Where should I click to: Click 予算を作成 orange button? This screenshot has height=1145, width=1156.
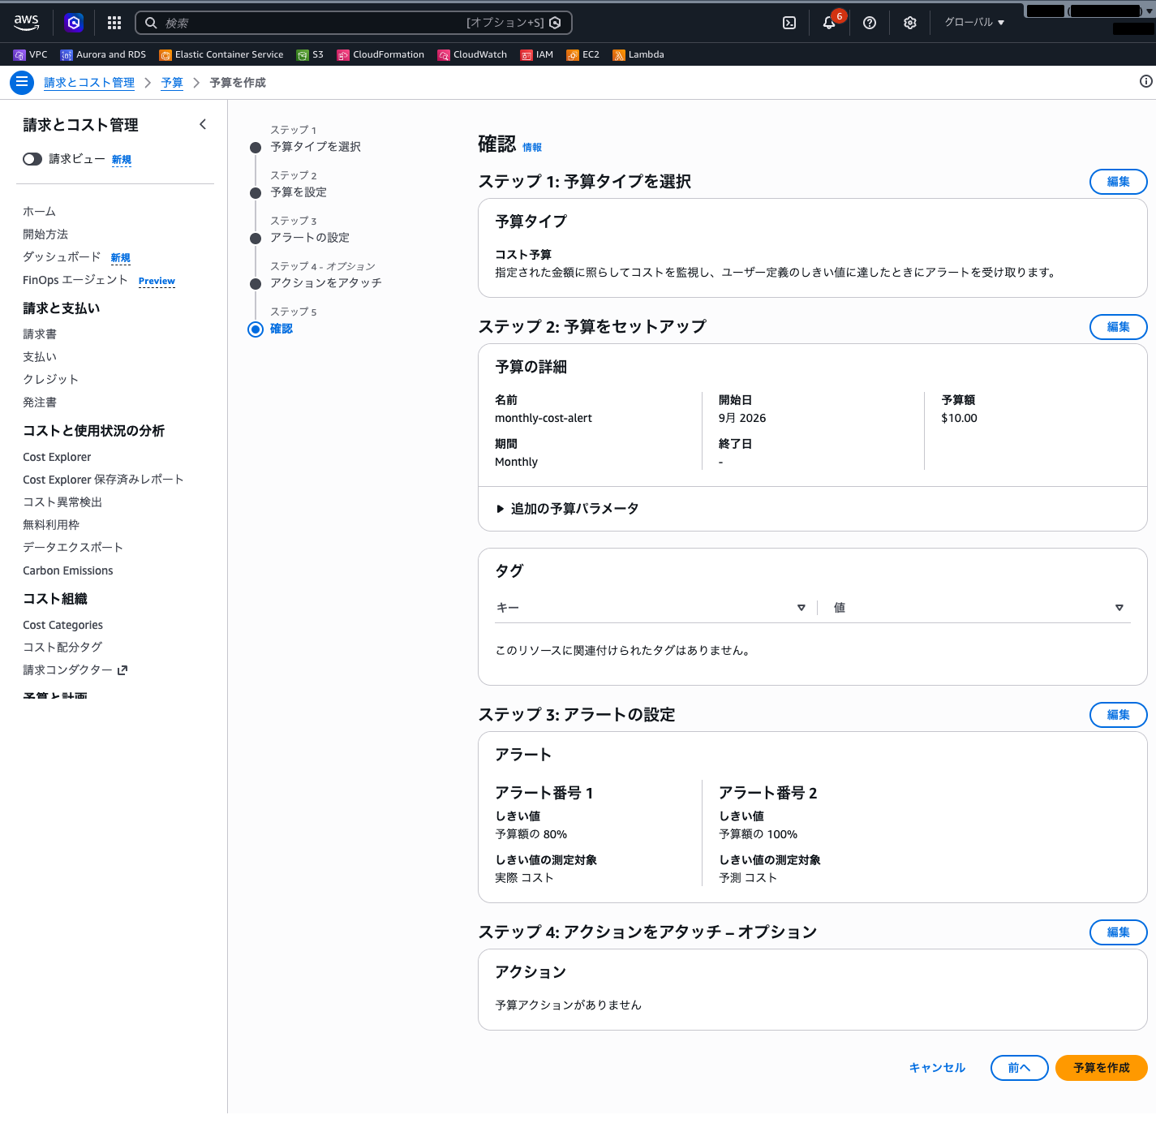(x=1101, y=1068)
